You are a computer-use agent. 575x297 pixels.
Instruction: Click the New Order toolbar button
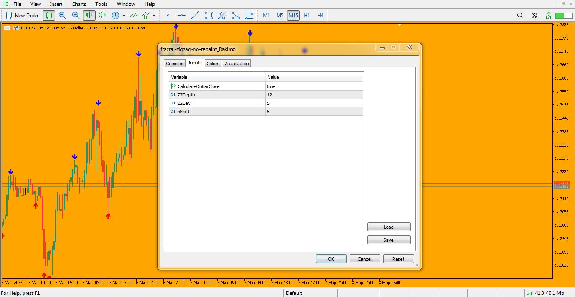click(x=23, y=16)
